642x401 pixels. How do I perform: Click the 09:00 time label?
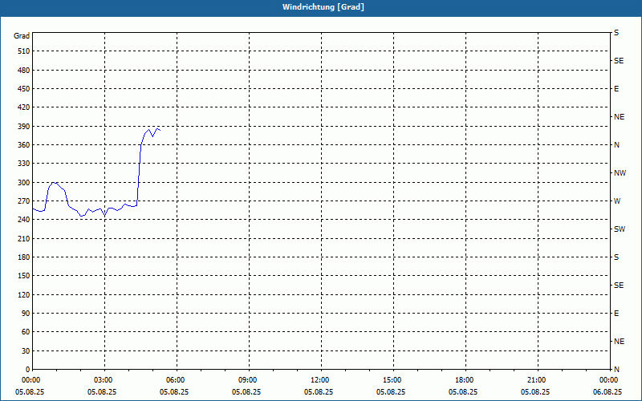[x=248, y=380]
